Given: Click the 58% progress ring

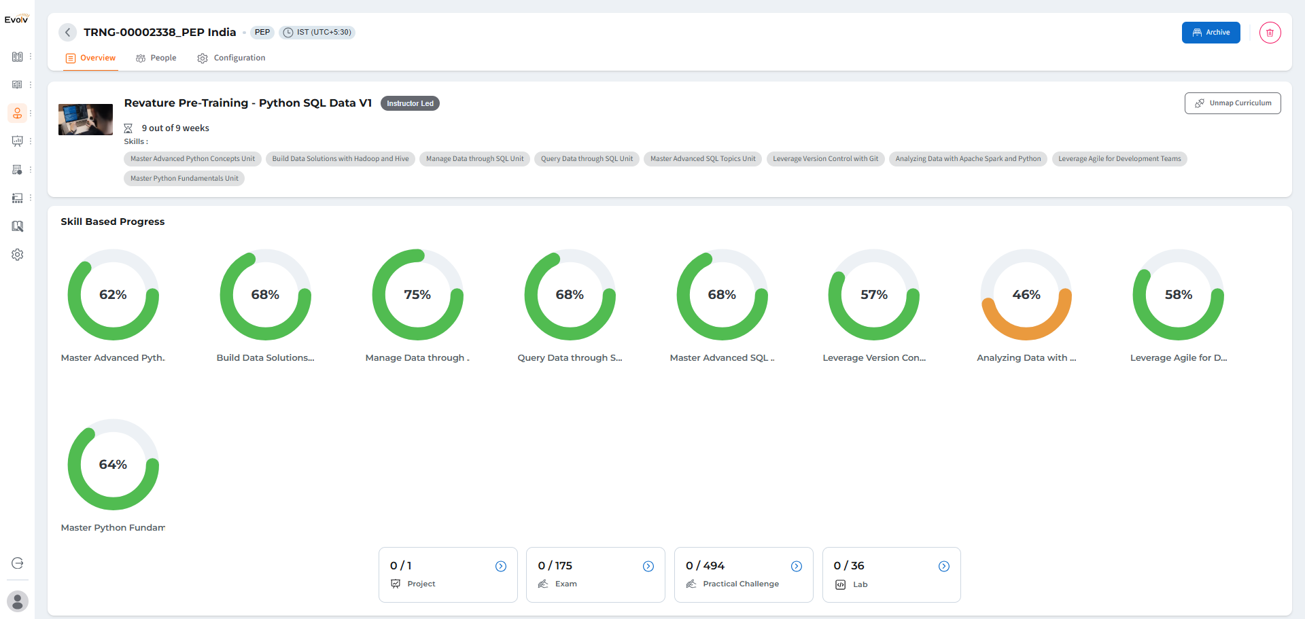Looking at the screenshot, I should [x=1179, y=295].
